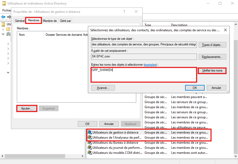
Task: Click the domain icon in tree
Action: point(8,34)
